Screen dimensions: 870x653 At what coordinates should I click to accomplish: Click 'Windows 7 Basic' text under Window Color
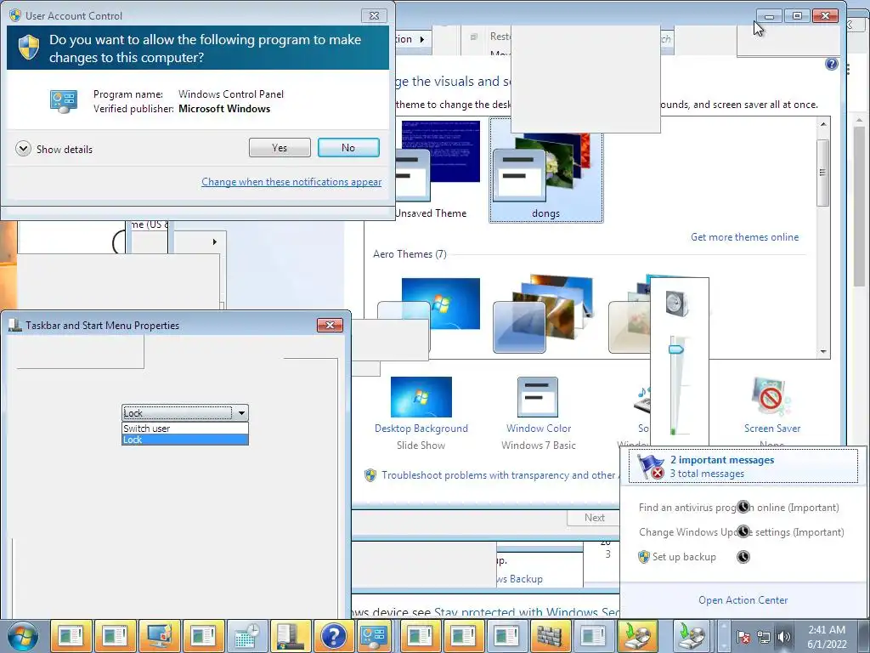click(x=538, y=446)
